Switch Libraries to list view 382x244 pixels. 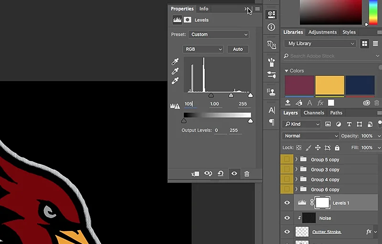pos(375,43)
